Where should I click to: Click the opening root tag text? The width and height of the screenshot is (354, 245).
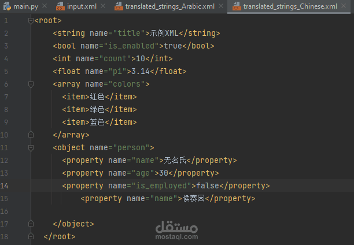coord(48,21)
